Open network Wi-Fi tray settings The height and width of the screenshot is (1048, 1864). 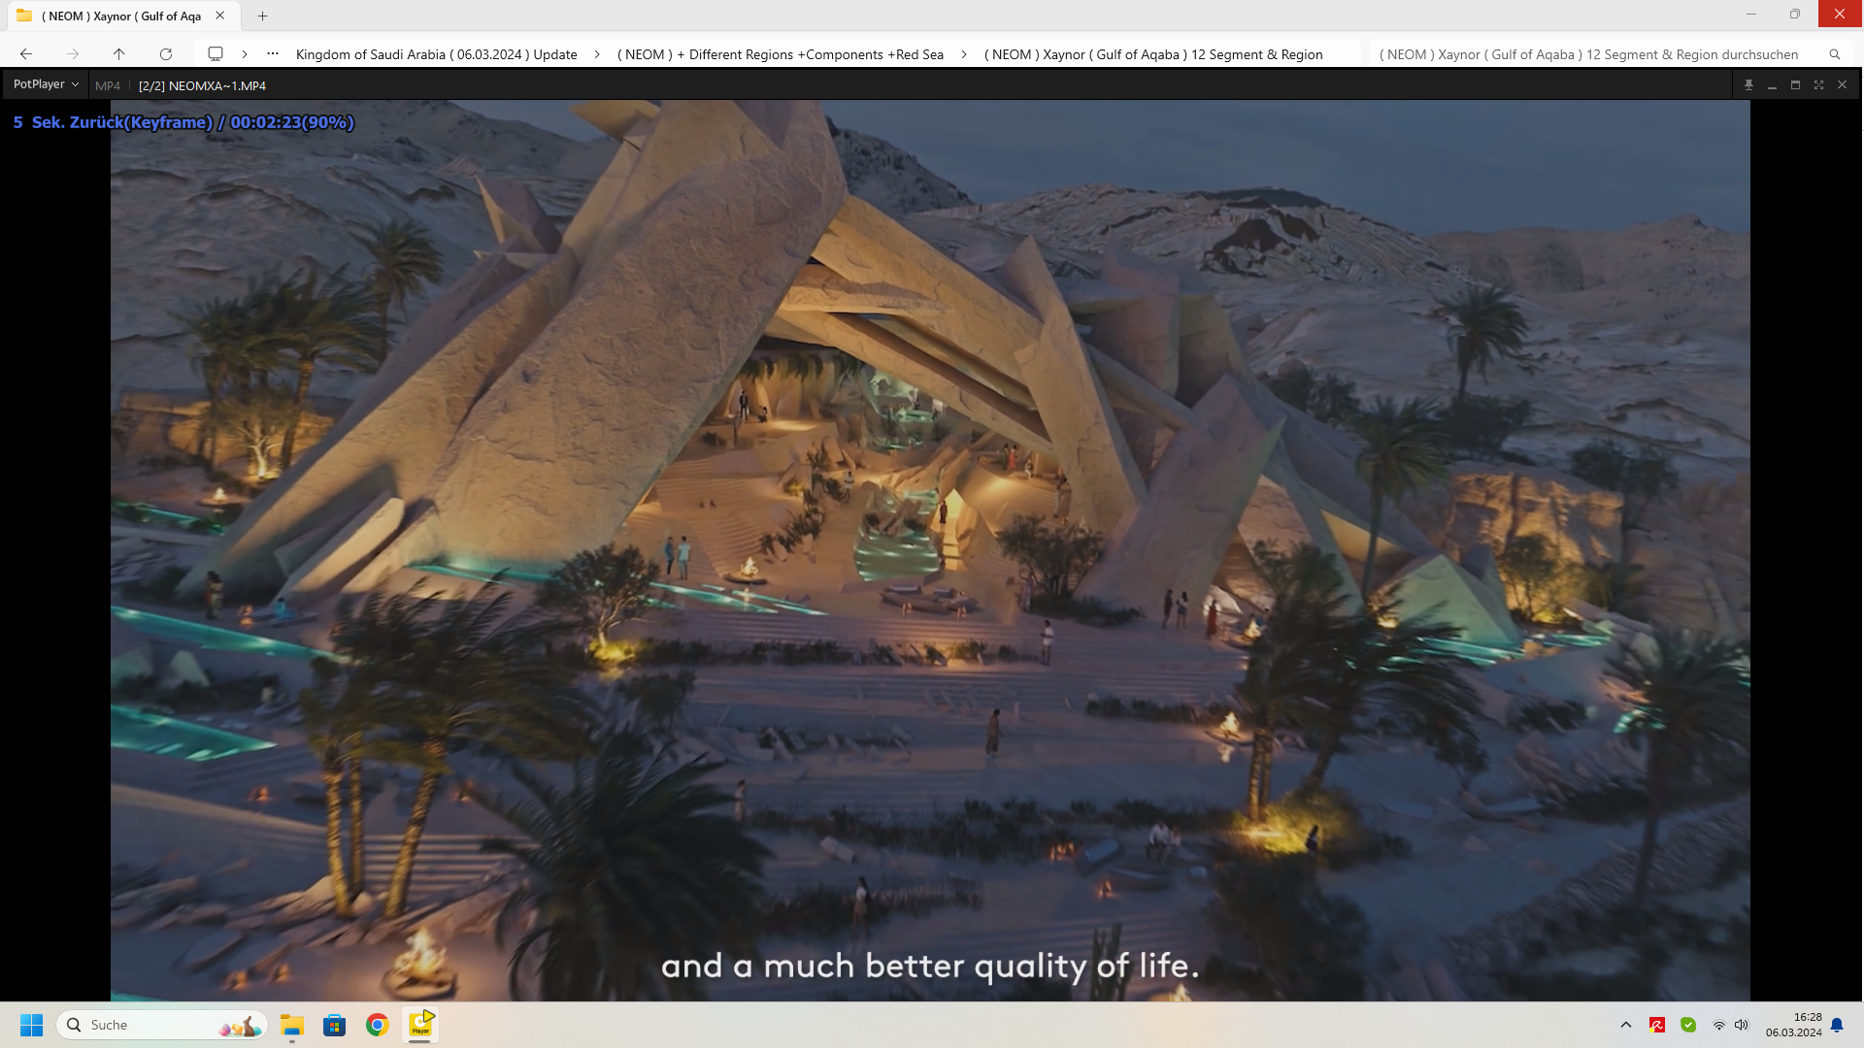[x=1718, y=1025]
